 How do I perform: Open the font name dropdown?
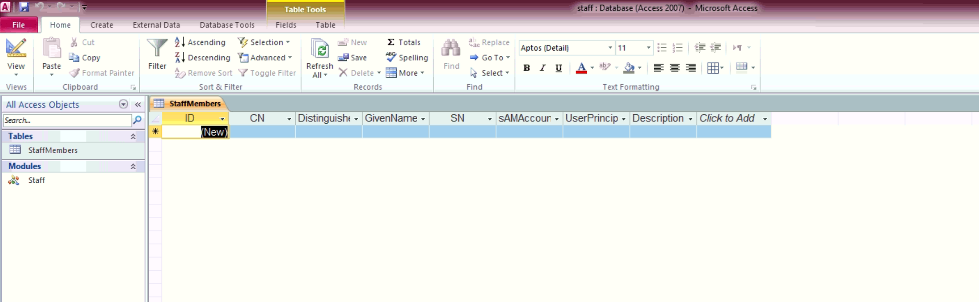610,48
